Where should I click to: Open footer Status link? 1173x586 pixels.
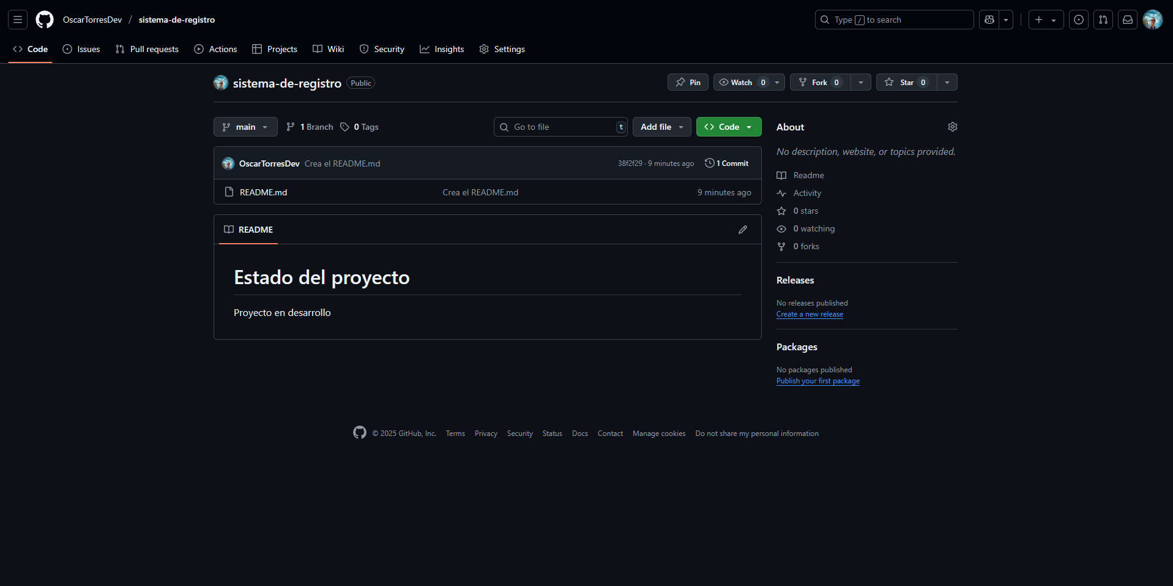click(x=552, y=434)
